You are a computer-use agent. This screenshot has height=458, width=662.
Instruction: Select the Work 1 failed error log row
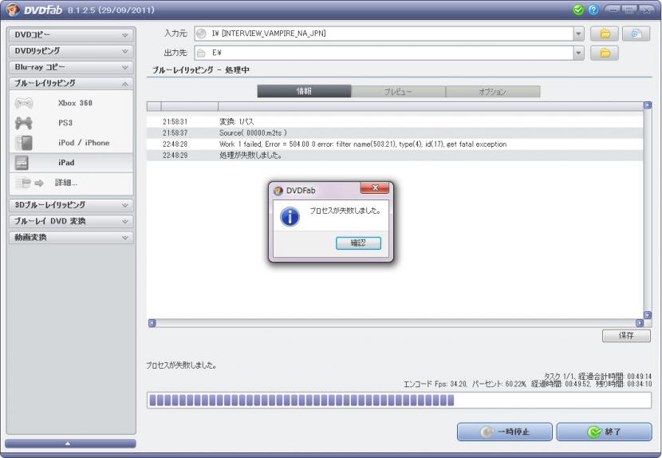pos(395,144)
